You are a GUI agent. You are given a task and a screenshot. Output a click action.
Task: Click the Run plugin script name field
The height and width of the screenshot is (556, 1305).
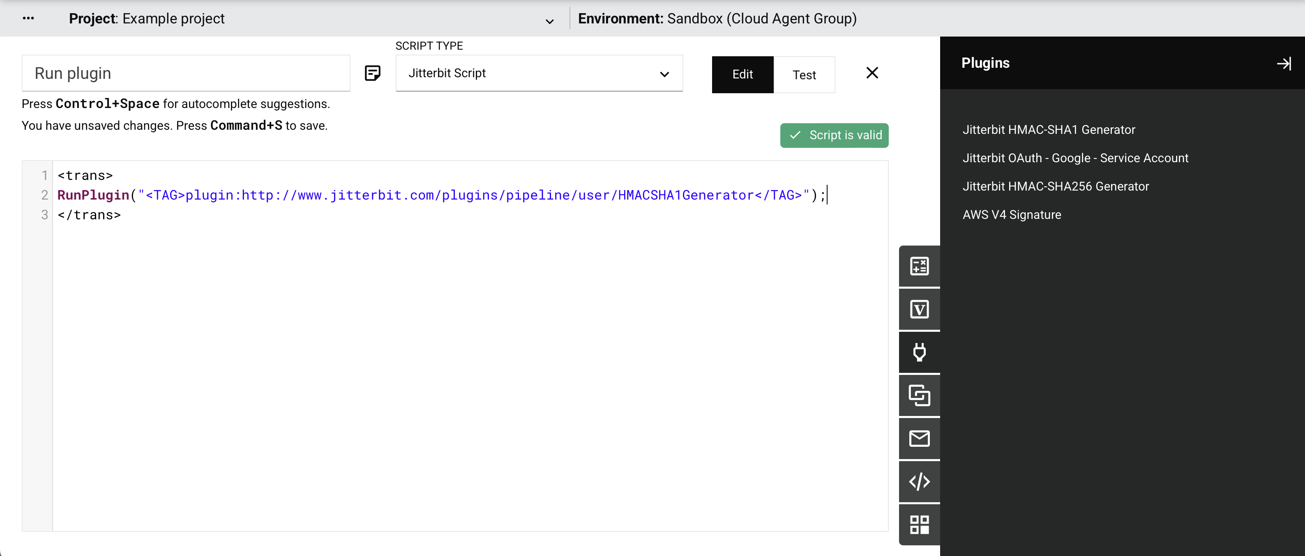[x=185, y=74]
